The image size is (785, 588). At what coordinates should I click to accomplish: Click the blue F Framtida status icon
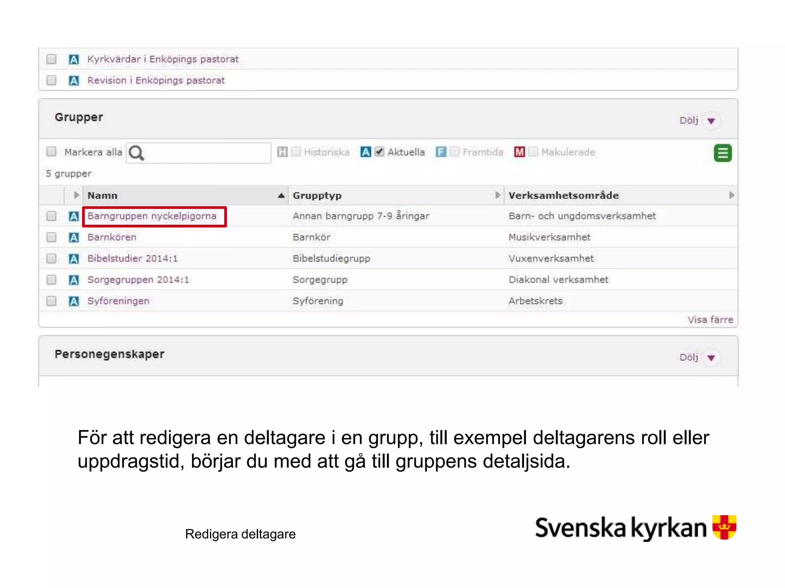click(x=441, y=152)
